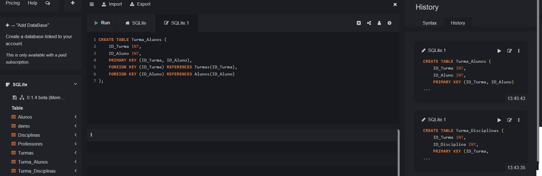The image size is (542, 176).
Task: Expand the Turma_Disciplinas table
Action: tap(75, 171)
